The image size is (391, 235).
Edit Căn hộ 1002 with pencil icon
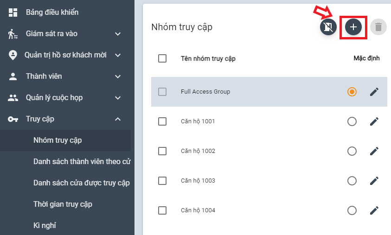click(374, 151)
